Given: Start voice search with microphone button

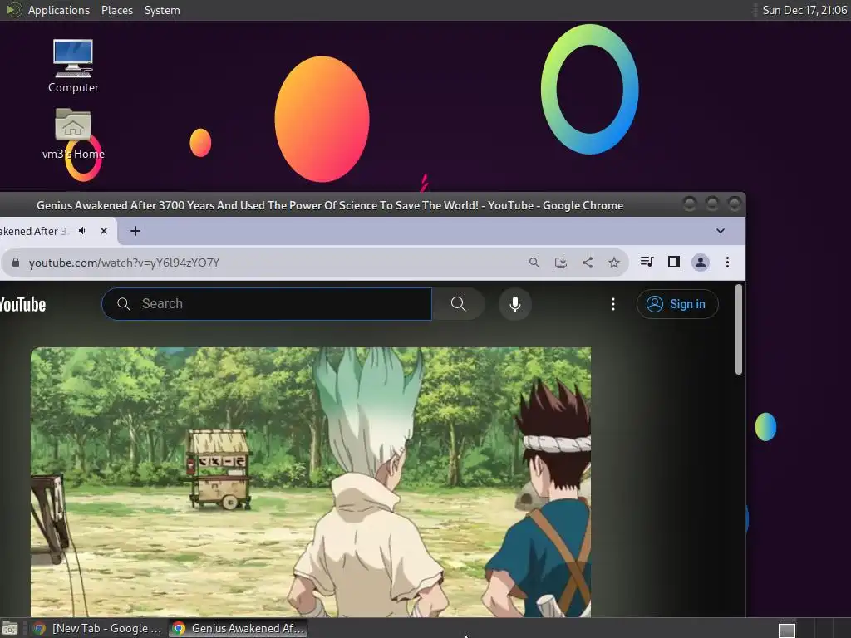Looking at the screenshot, I should point(515,304).
